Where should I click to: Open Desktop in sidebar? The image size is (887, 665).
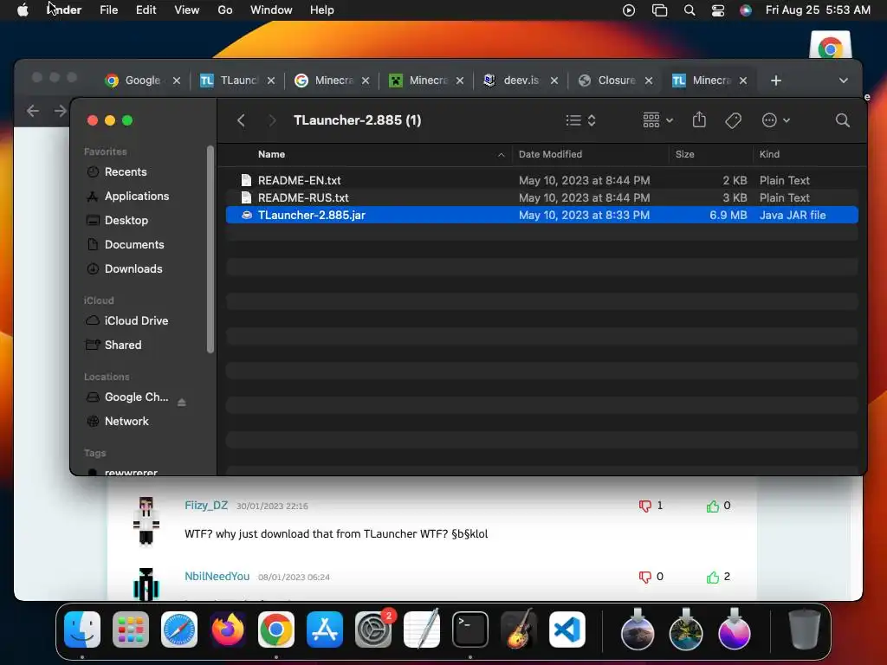click(x=126, y=221)
